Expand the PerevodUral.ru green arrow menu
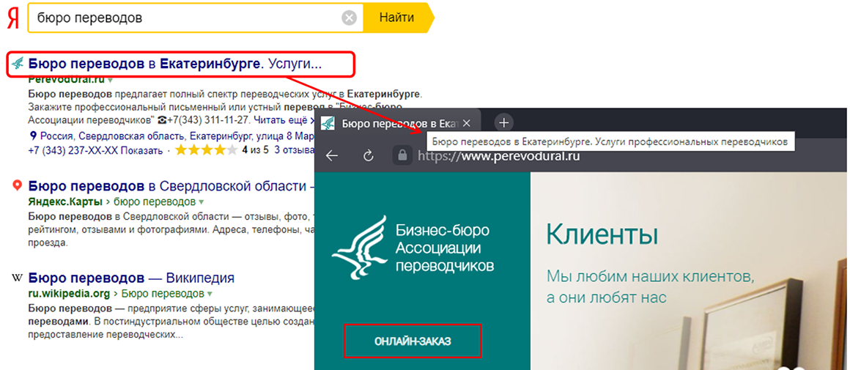This screenshot has width=850, height=370. (x=111, y=79)
